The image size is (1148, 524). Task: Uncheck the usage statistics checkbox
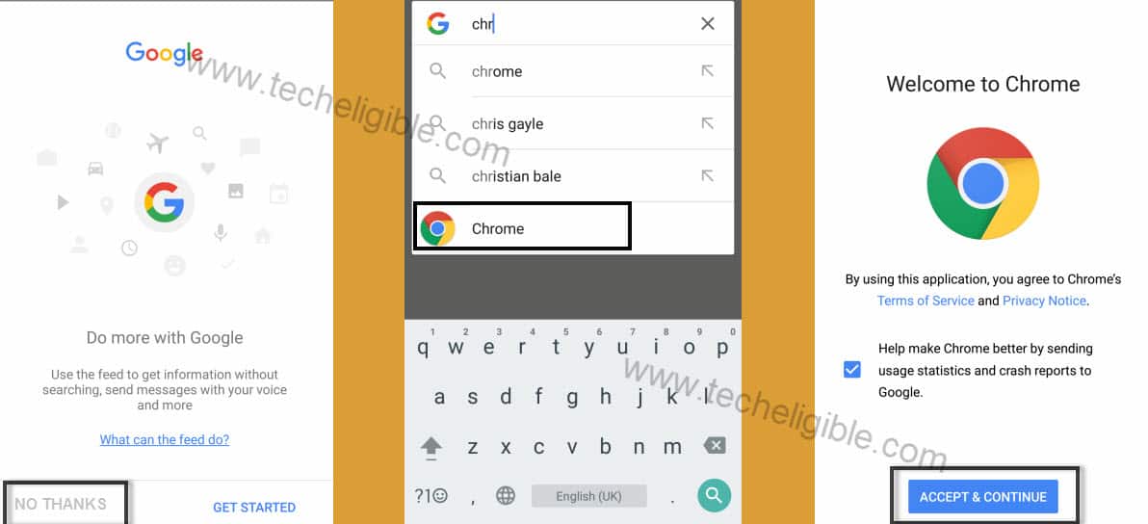(851, 370)
